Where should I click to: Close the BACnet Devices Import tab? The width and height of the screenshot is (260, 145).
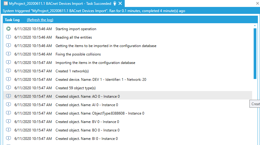(120, 3)
